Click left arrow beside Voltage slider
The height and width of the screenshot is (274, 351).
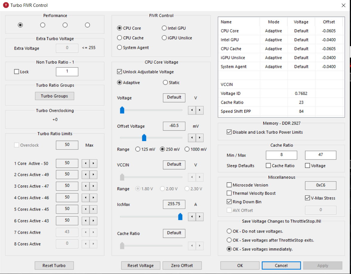click(192, 110)
